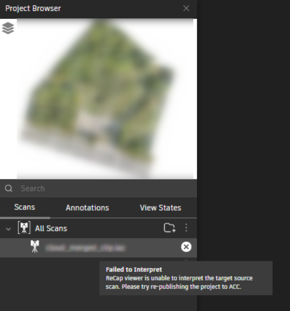Create a new scan folder
Viewport: 290px width, 311px height.
coord(170,228)
